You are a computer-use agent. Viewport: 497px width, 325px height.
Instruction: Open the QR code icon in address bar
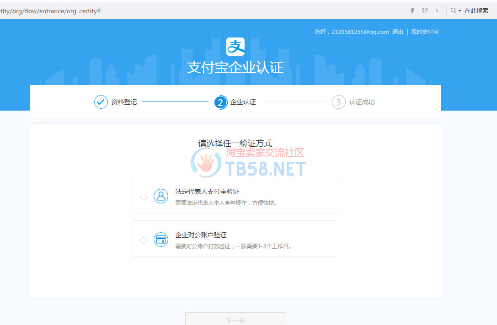(425, 11)
